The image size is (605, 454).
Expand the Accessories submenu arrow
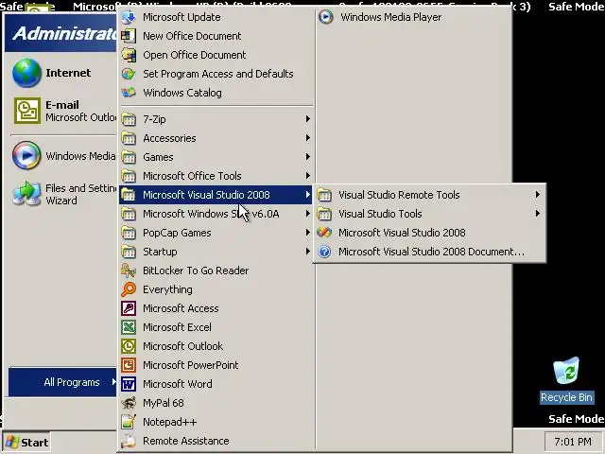[x=307, y=138]
